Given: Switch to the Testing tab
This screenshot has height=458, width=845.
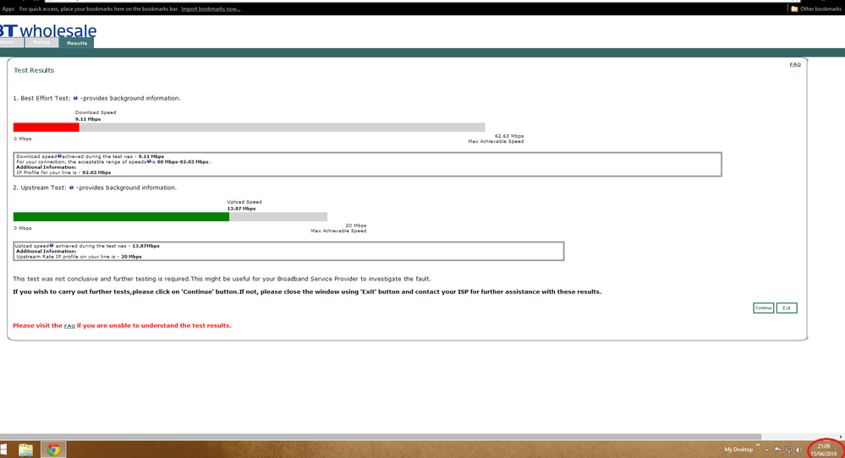Looking at the screenshot, I should click(x=41, y=42).
